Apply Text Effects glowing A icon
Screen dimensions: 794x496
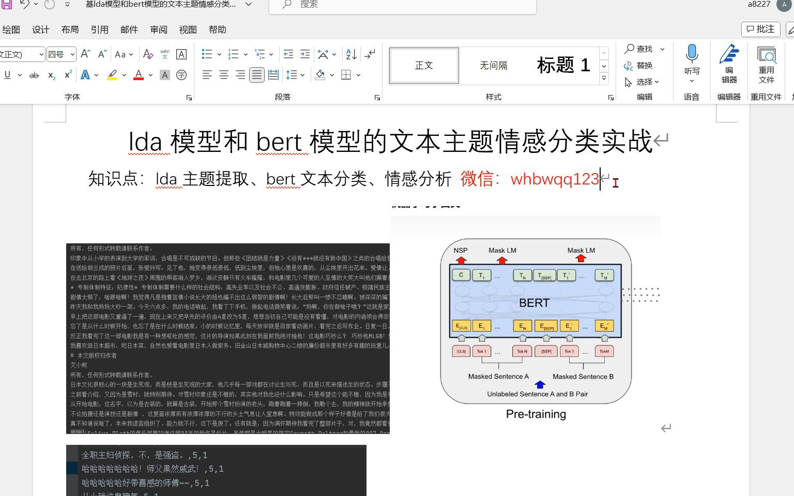[85, 75]
